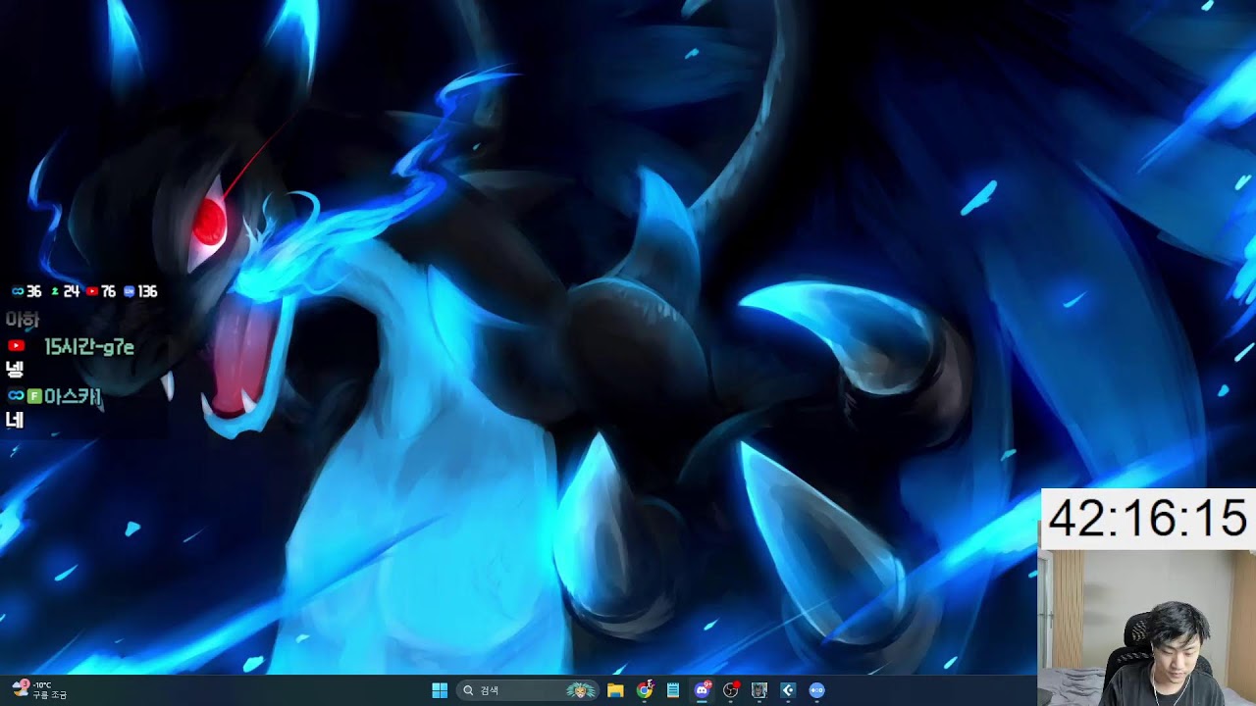Switch to Discord in the taskbar
This screenshot has height=706, width=1256.
click(702, 690)
